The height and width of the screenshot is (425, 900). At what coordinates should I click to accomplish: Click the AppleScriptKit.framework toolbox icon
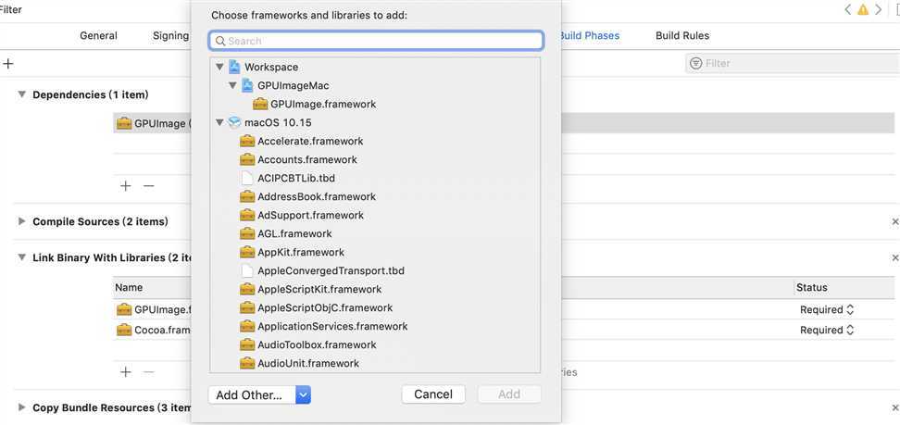[247, 289]
